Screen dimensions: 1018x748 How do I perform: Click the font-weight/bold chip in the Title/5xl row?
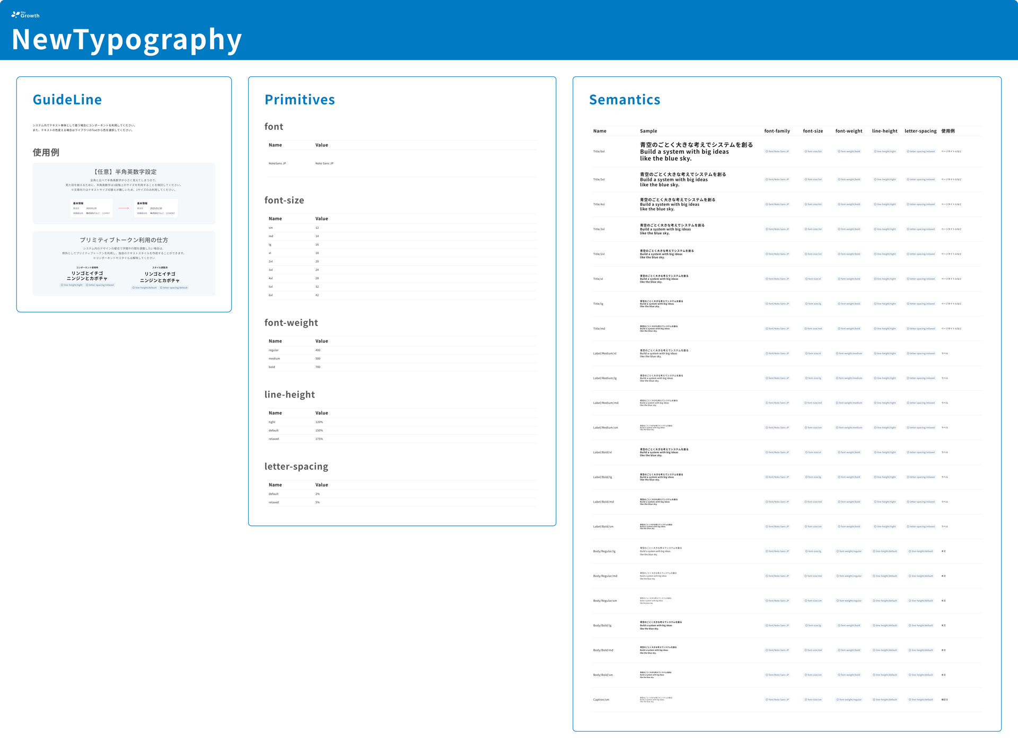point(849,180)
